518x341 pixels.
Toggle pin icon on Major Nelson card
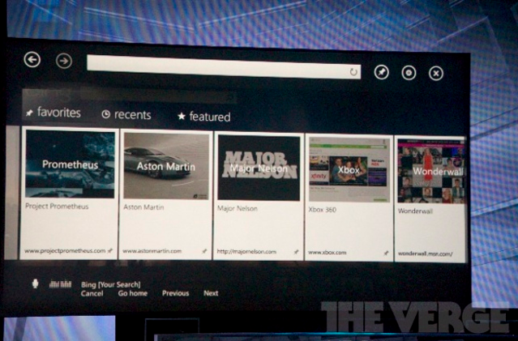[x=296, y=252]
